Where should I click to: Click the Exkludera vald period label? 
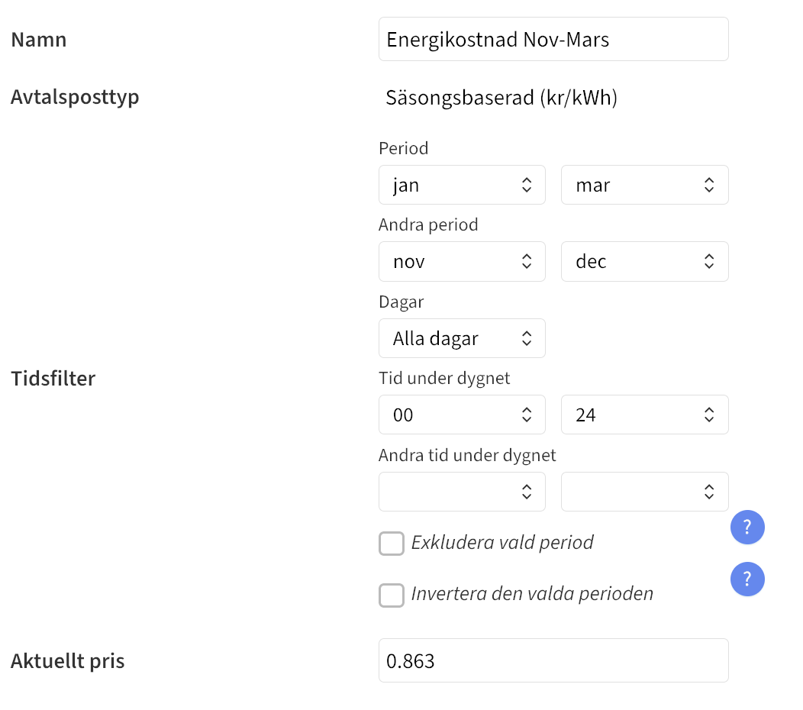502,543
